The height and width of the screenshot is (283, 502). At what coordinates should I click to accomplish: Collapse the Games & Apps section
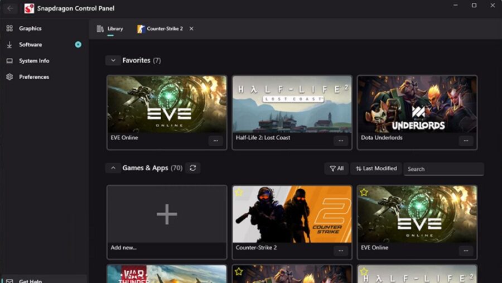point(113,168)
